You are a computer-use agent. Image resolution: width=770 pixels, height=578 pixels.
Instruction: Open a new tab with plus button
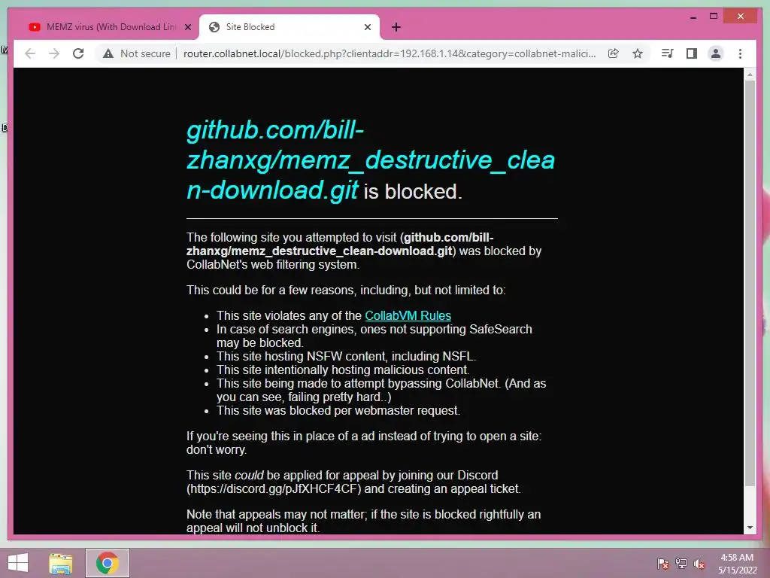[x=396, y=28]
